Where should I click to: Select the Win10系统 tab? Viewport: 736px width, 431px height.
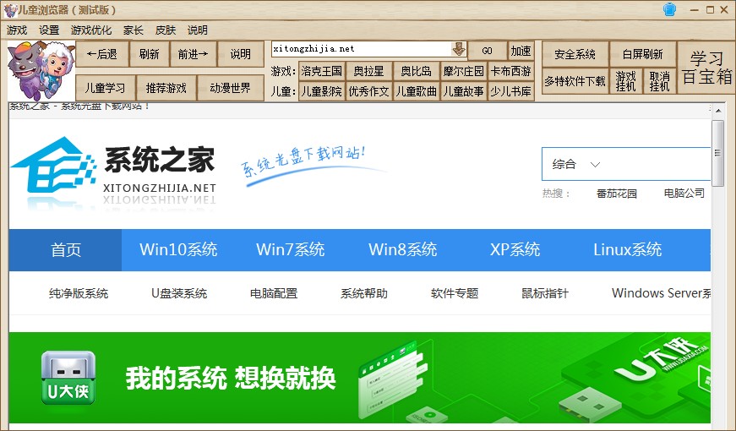tap(178, 250)
